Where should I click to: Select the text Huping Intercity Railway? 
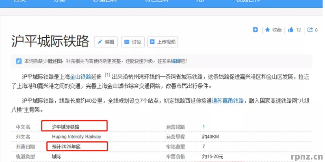click(76, 136)
